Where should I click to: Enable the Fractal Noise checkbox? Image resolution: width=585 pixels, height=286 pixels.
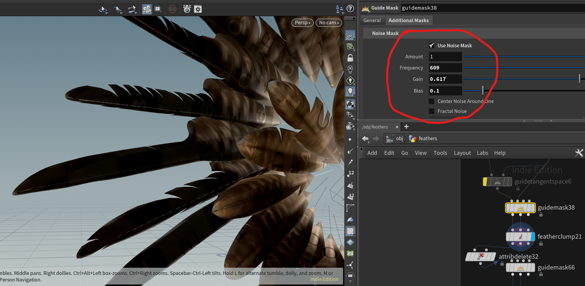[431, 111]
